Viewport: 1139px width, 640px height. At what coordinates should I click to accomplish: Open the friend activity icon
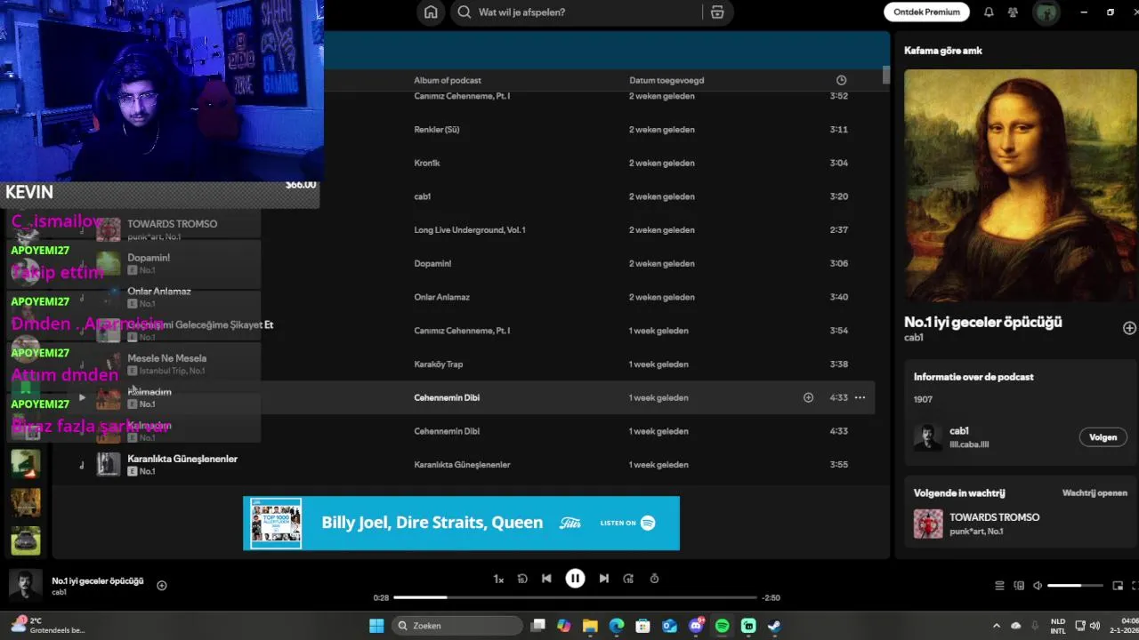pyautogui.click(x=1013, y=12)
